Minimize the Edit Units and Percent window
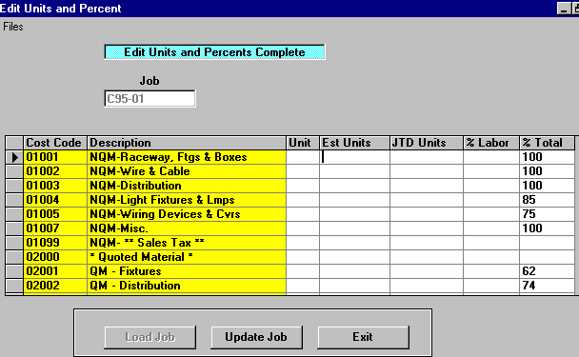Viewport: 579px width, 357px height. (564, 9)
